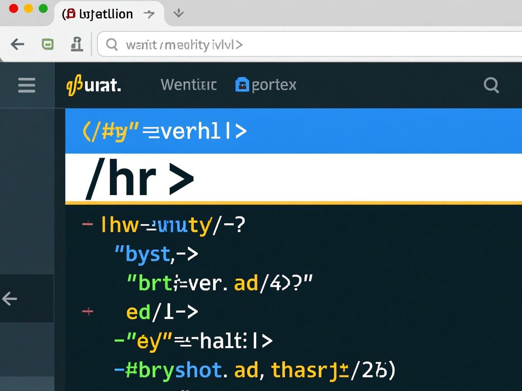Collapse the lhw line using the red minus
The width and height of the screenshot is (522, 391).
coord(87,224)
